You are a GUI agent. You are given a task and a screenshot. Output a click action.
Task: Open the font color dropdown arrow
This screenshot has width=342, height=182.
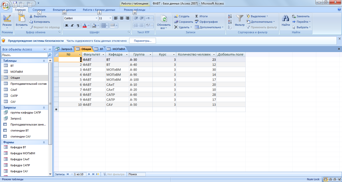89,25
